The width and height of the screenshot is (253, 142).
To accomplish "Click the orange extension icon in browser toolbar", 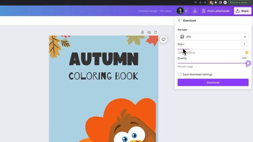I will click(211, 2).
